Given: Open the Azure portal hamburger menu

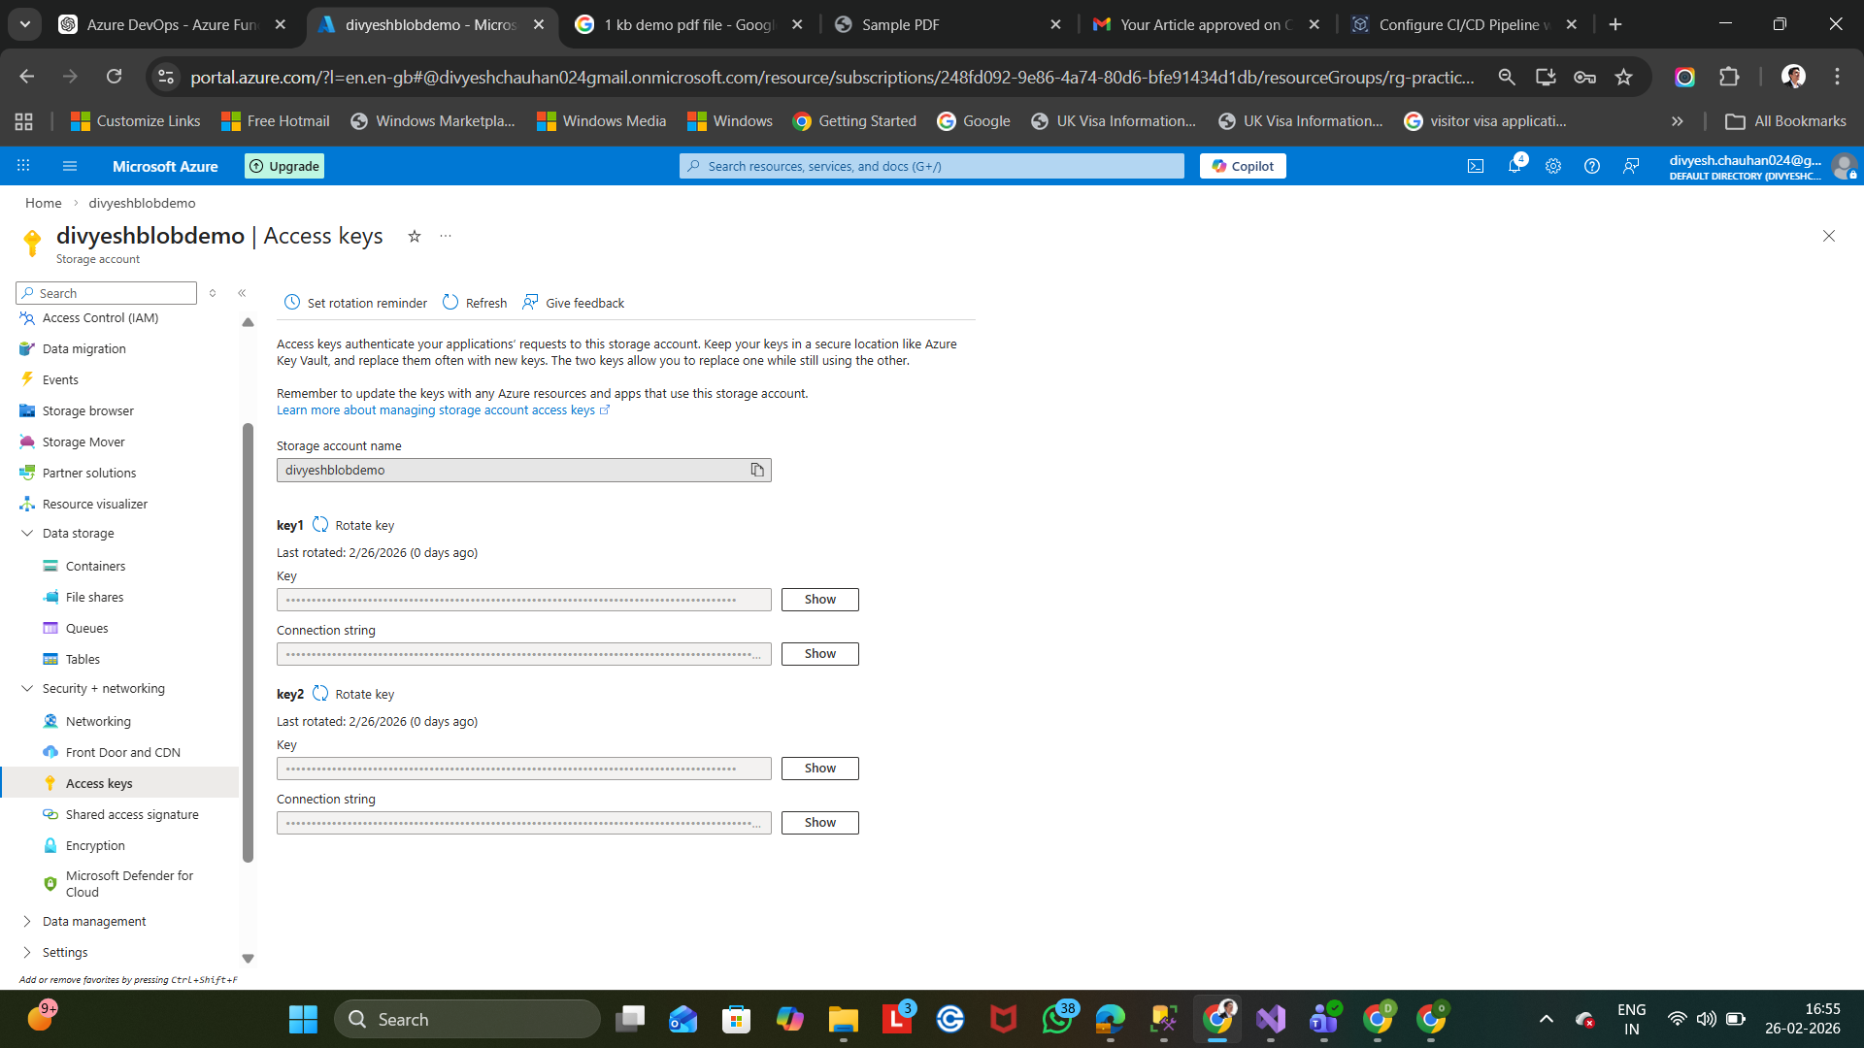Looking at the screenshot, I should (x=70, y=166).
